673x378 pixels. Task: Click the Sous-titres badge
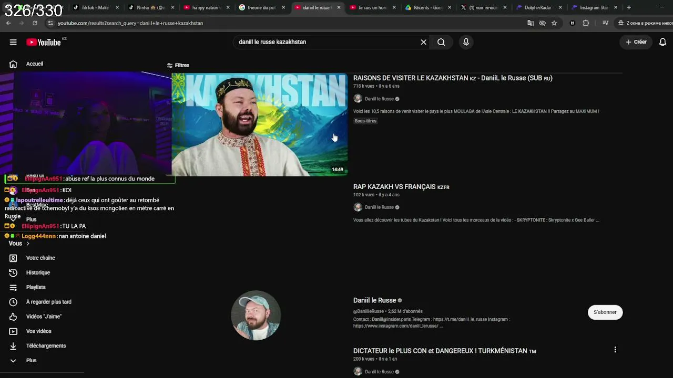tap(365, 121)
